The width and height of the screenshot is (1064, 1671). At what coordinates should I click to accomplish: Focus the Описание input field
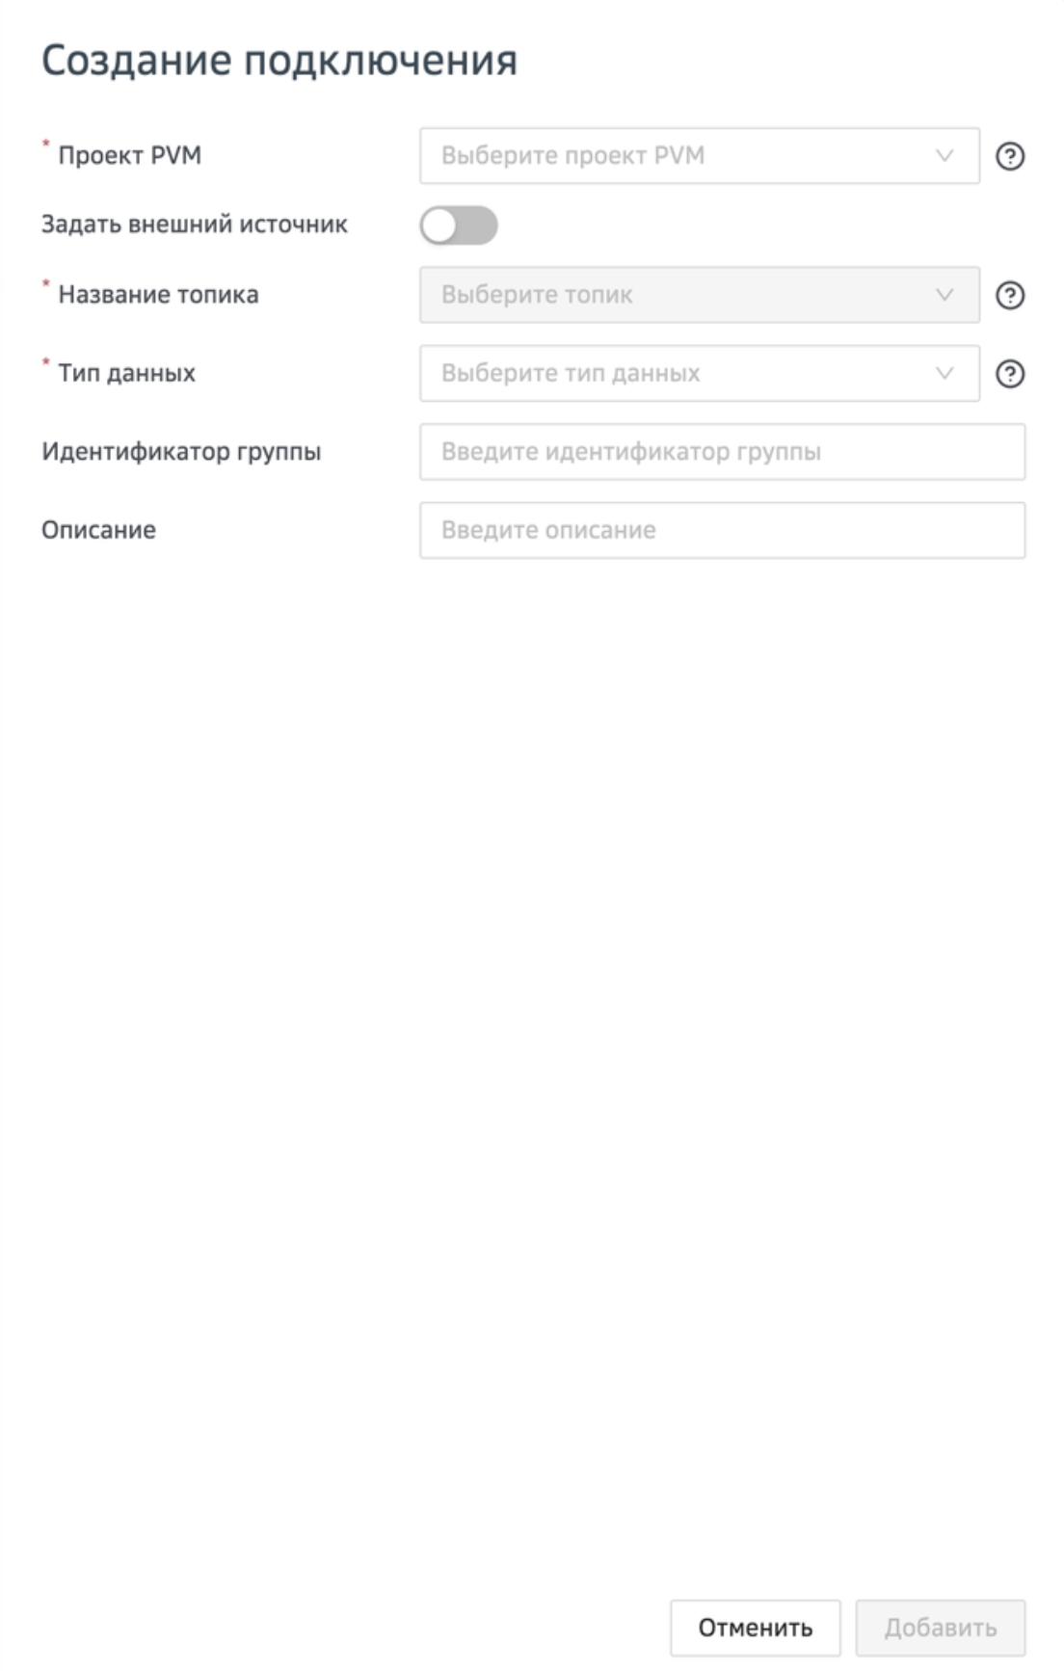pyautogui.click(x=722, y=530)
